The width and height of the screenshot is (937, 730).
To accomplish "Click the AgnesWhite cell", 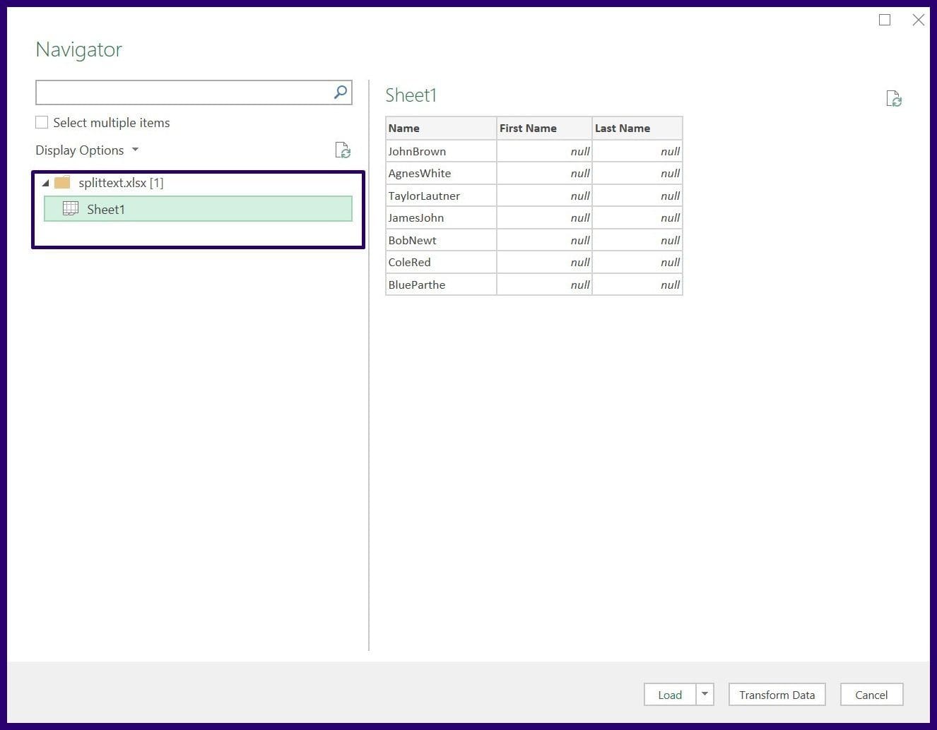I will click(x=441, y=173).
